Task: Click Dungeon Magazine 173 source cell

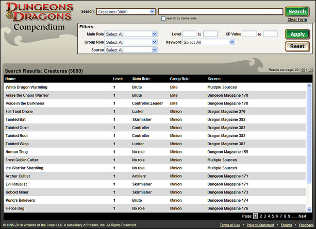Action: click(x=228, y=192)
